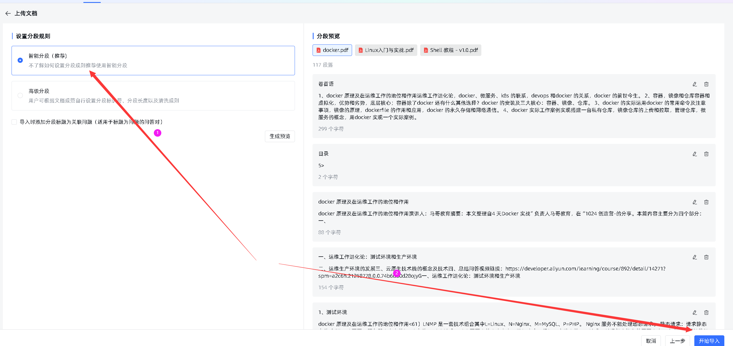The height and width of the screenshot is (346, 733).
Task: Delete the 卷首语 segment
Action: tap(706, 84)
